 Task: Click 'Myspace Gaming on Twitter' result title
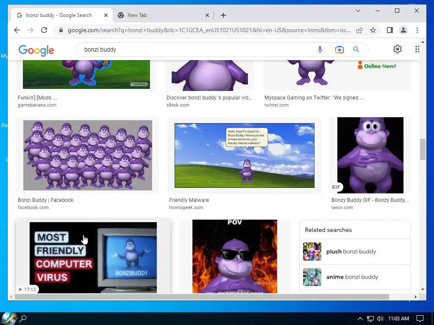pyautogui.click(x=314, y=98)
